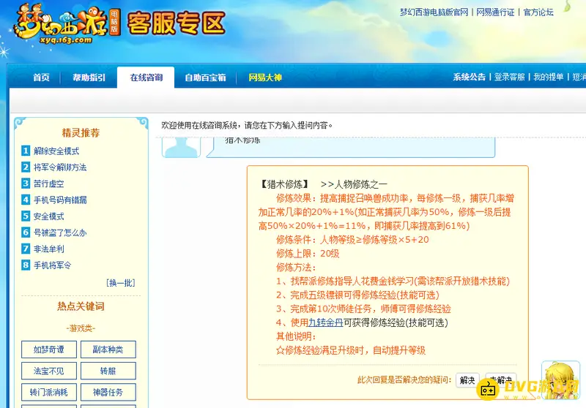Open the 首页 navigation tab
The height and width of the screenshot is (408, 586).
41,78
